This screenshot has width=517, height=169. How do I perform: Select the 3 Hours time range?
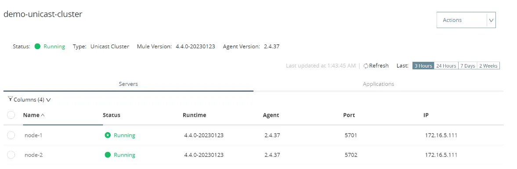[x=423, y=66]
